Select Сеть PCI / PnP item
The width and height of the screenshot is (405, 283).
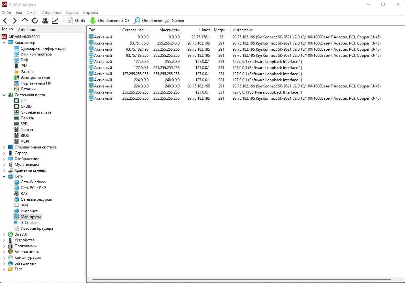[30, 188]
